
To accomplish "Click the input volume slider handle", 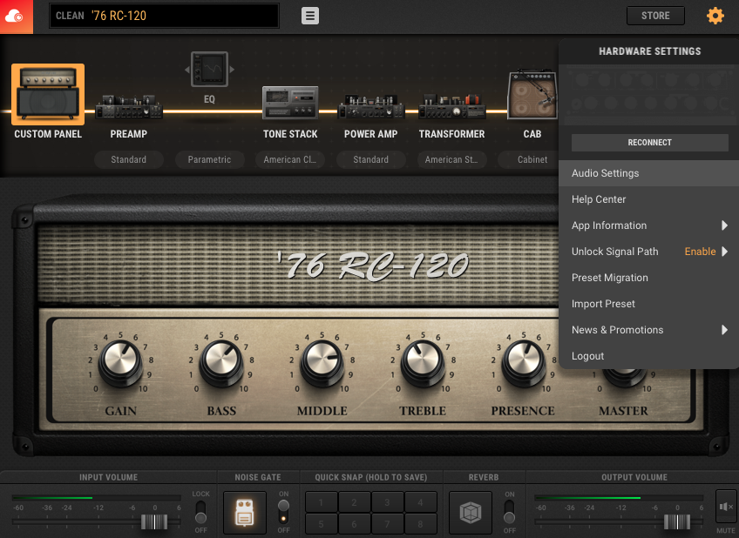I will (154, 521).
